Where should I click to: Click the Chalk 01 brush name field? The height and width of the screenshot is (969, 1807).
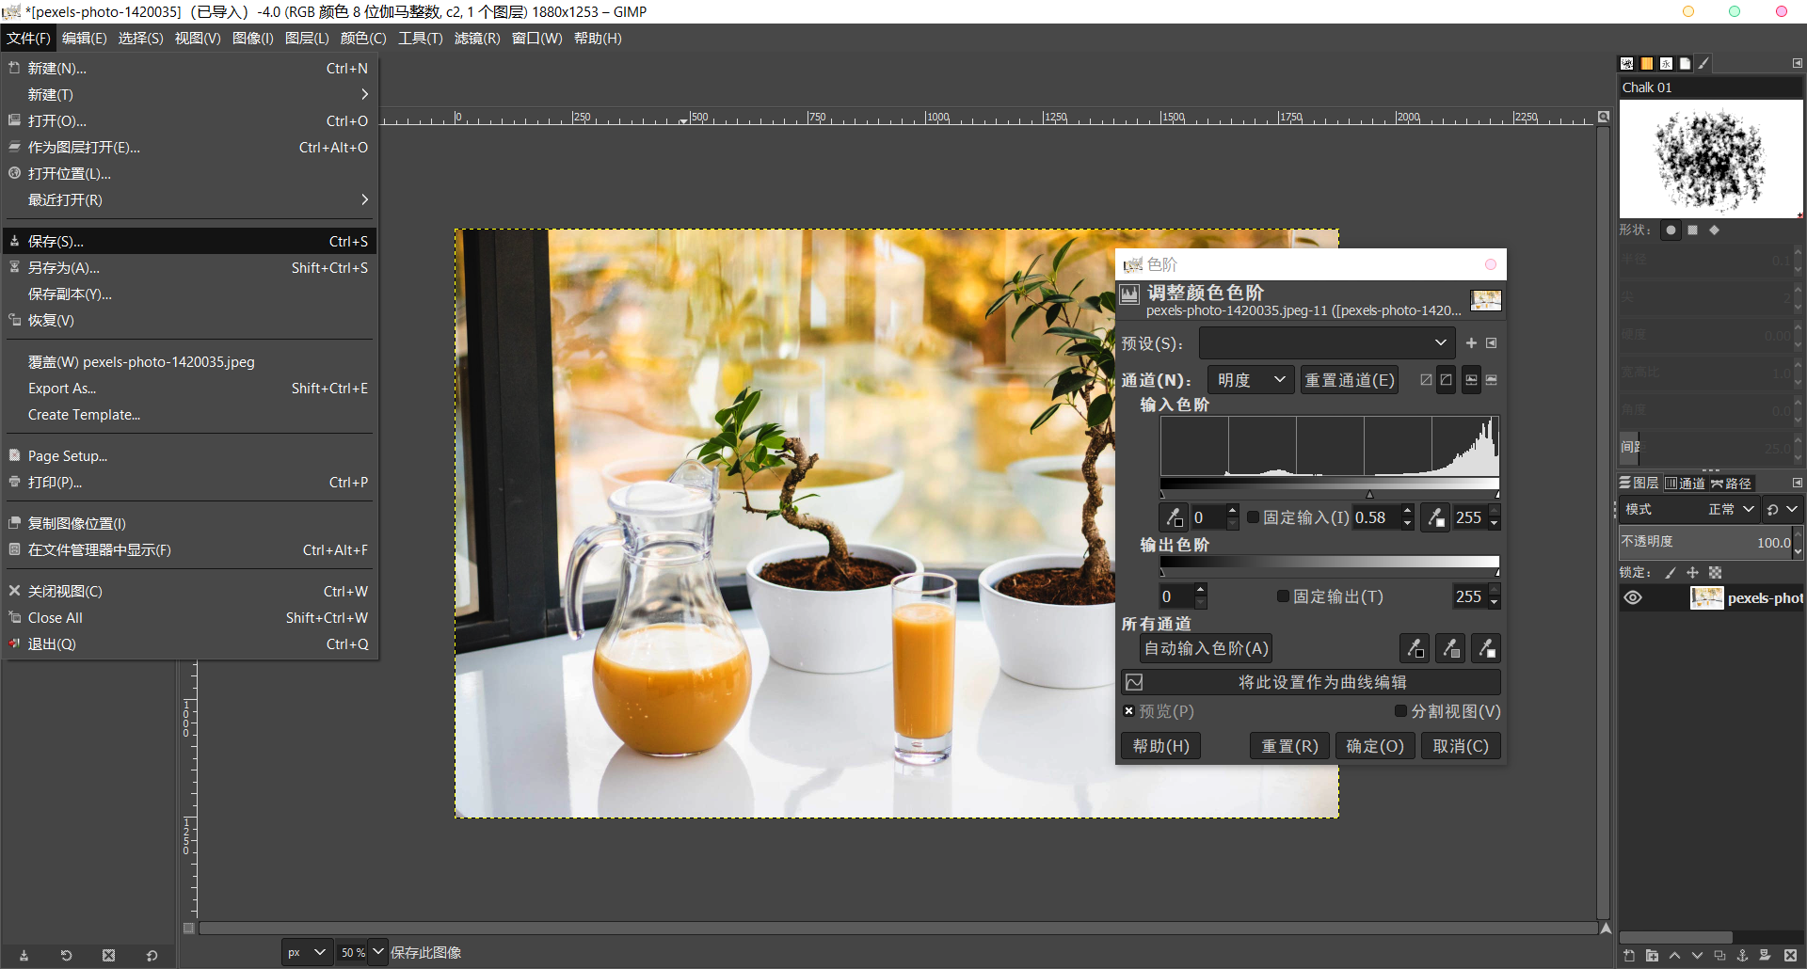[x=1710, y=87]
